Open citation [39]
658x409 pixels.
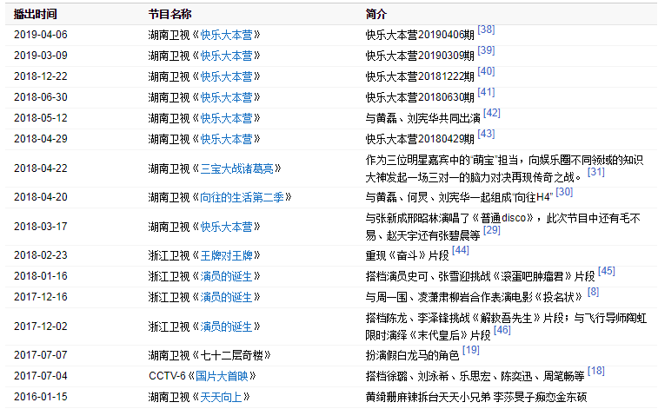[x=486, y=50]
